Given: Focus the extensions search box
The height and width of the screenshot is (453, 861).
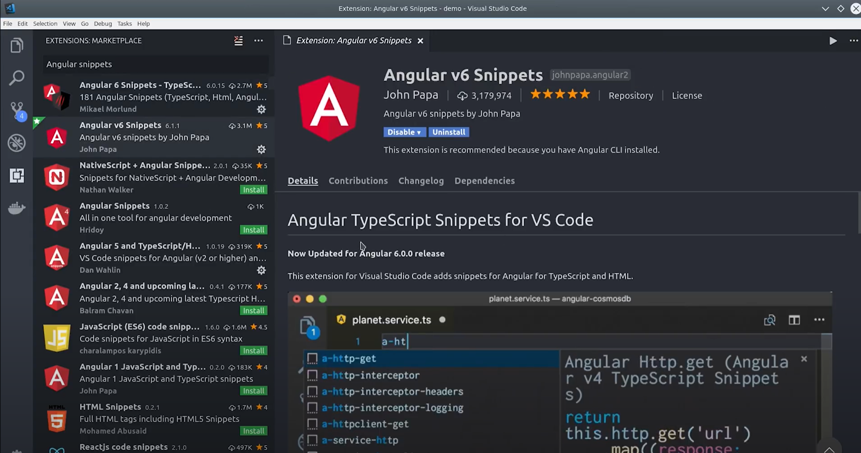Looking at the screenshot, I should click(x=155, y=64).
